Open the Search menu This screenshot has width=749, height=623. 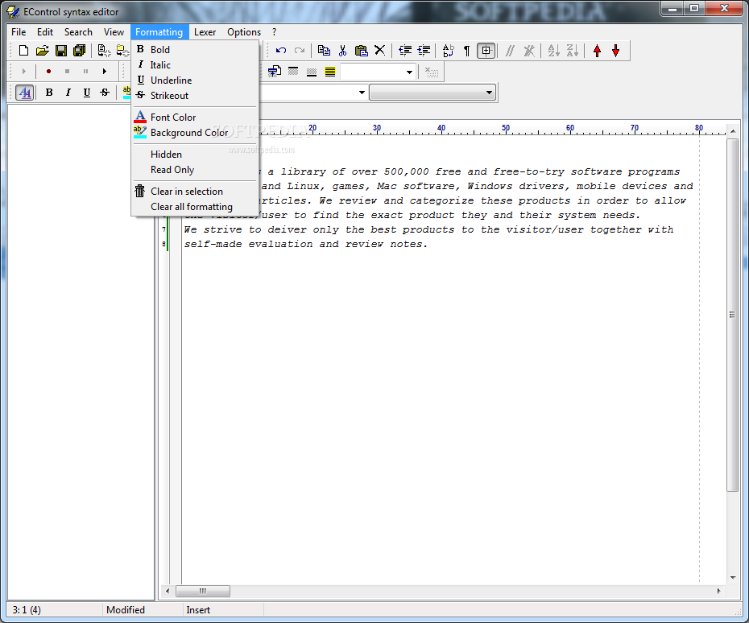pyautogui.click(x=78, y=32)
